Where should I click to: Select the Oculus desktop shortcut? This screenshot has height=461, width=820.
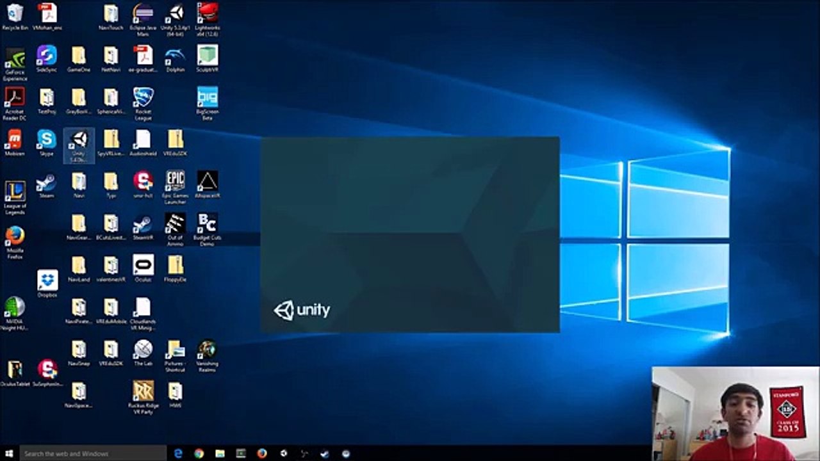point(143,269)
